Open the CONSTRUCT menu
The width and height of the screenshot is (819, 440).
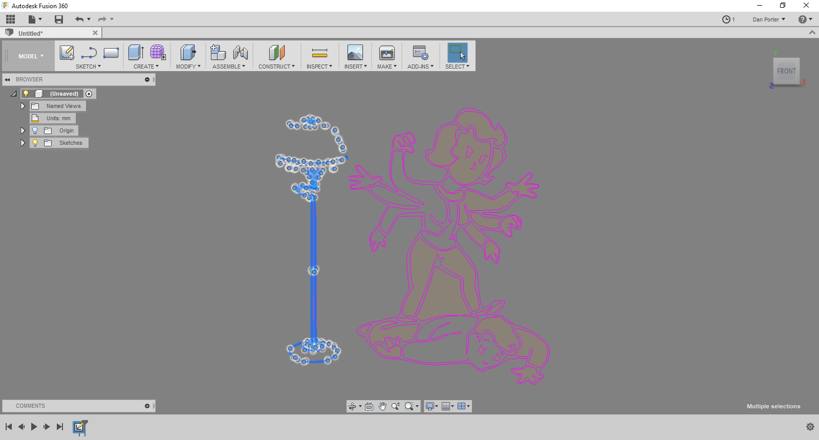(x=276, y=67)
